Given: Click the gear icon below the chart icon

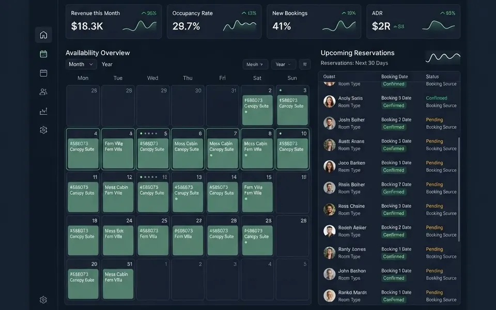Looking at the screenshot, I should [43, 130].
